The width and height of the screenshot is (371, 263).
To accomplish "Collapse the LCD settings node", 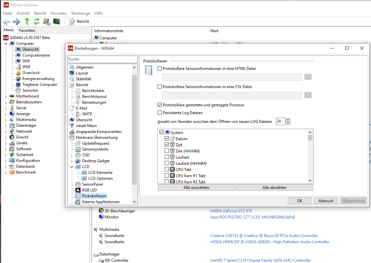I will coord(72,167).
